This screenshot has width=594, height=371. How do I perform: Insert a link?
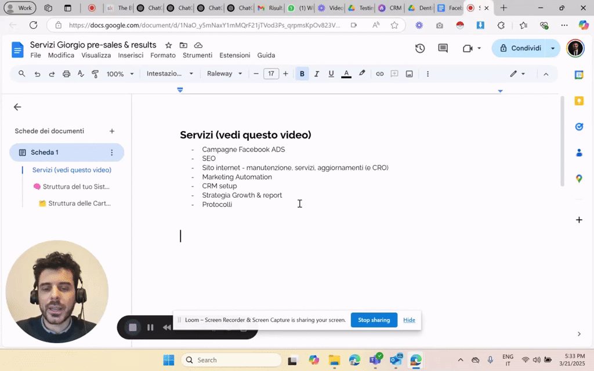click(379, 74)
